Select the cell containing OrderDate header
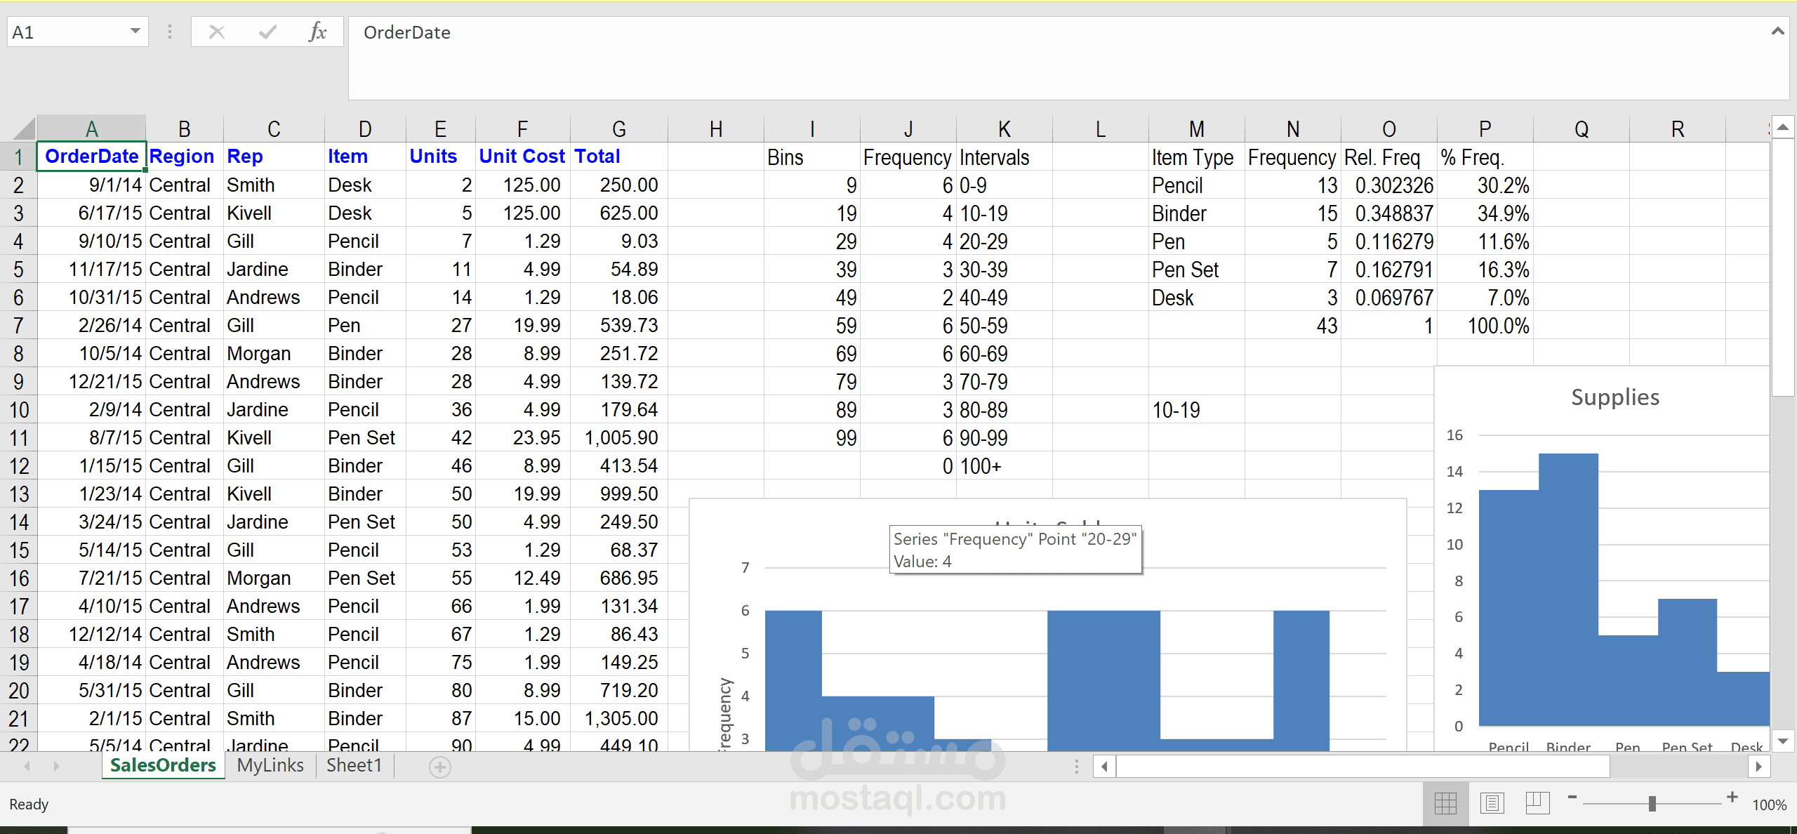Screen dimensions: 1797x834 click(92, 156)
